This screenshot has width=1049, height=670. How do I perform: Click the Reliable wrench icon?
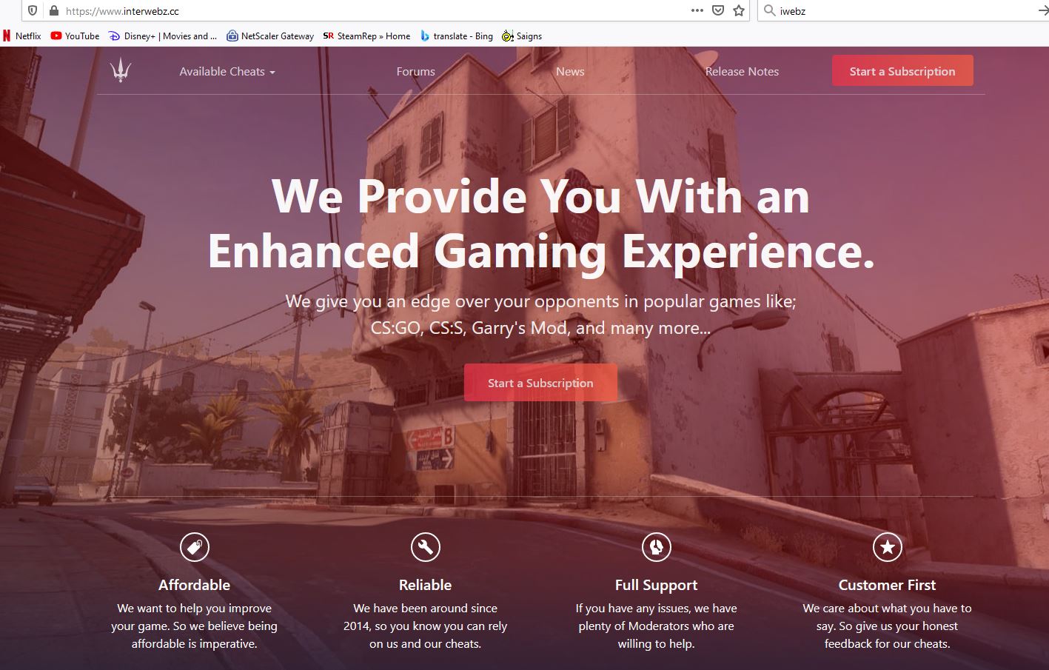(426, 547)
